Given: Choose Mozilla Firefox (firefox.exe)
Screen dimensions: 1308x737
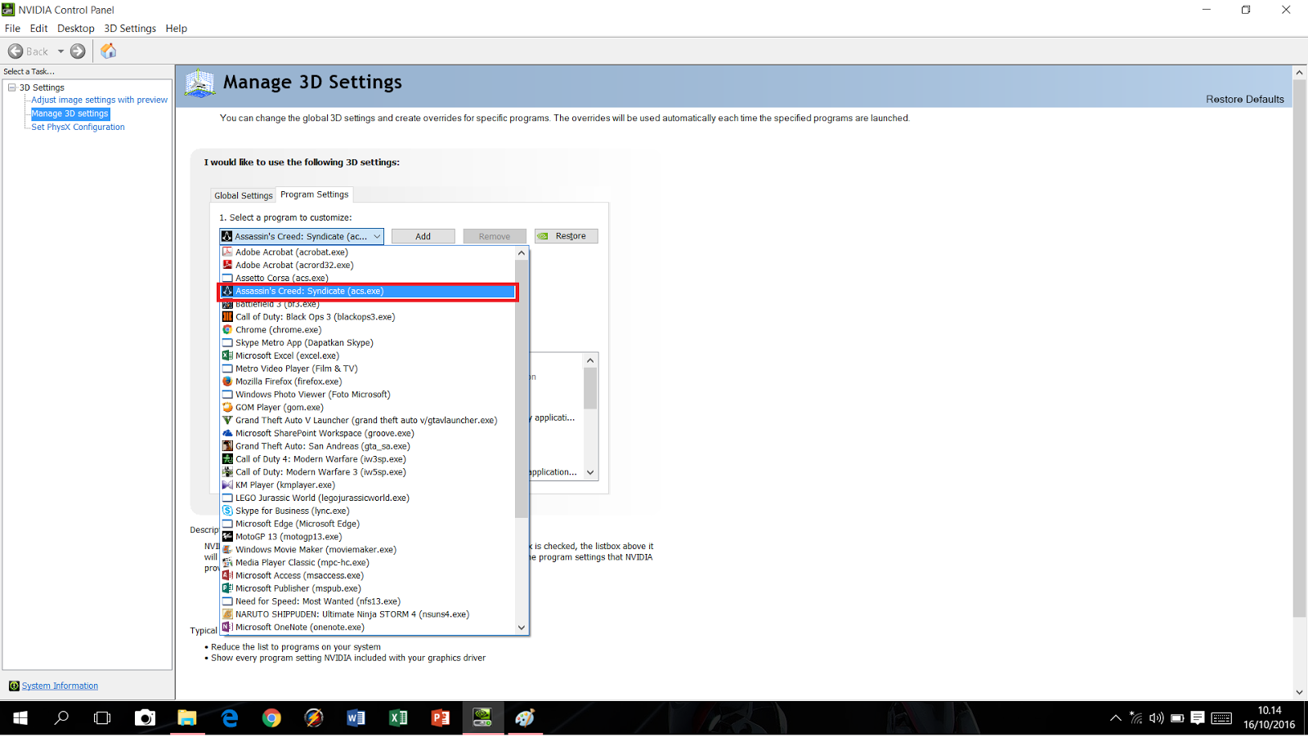Looking at the screenshot, I should click(x=368, y=382).
